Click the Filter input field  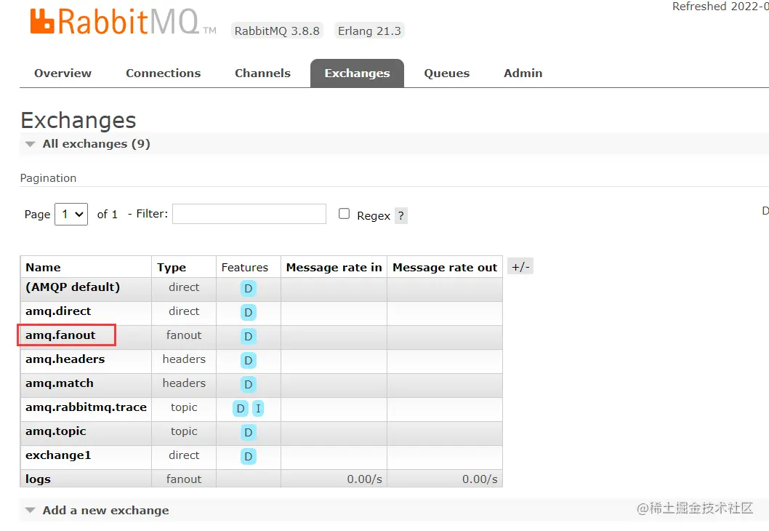point(249,214)
